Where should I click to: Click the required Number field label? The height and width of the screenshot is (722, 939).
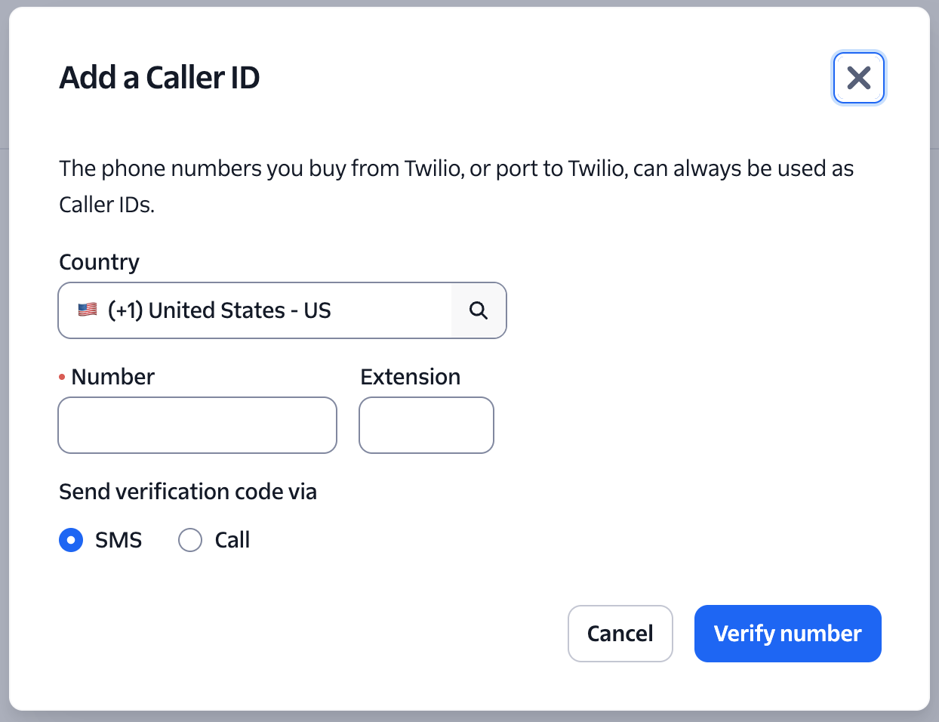pos(112,376)
